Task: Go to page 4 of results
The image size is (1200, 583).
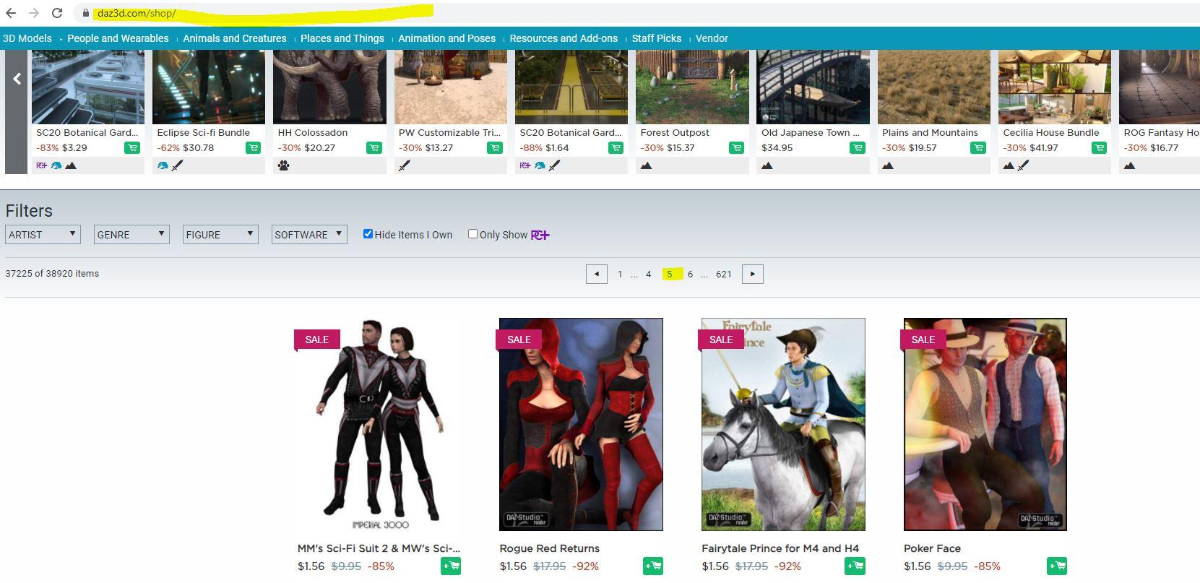Action: coord(649,275)
